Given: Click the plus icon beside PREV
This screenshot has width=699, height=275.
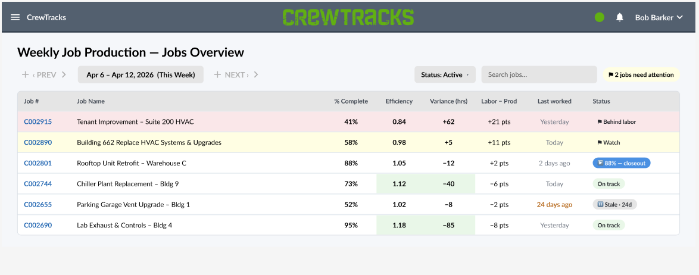Looking at the screenshot, I should [26, 74].
